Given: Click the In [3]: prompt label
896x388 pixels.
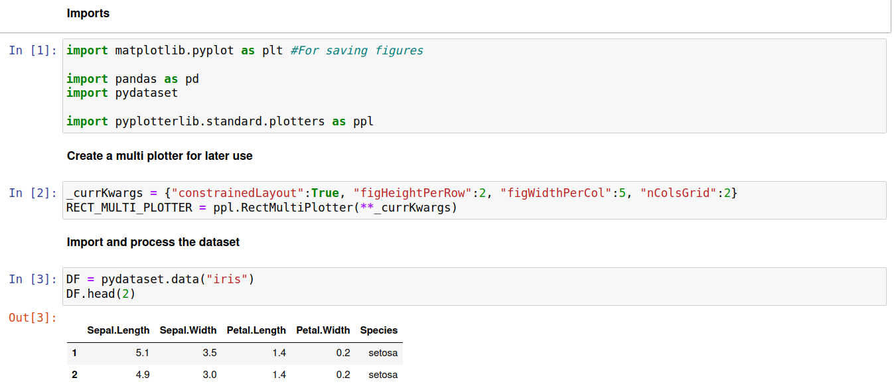Looking at the screenshot, I should (x=33, y=279).
